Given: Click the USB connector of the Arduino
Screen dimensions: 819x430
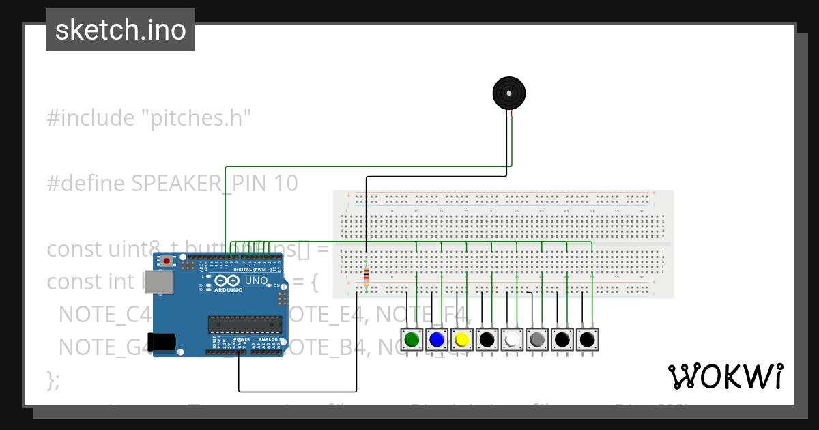Looking at the screenshot, I should pyautogui.click(x=160, y=281).
